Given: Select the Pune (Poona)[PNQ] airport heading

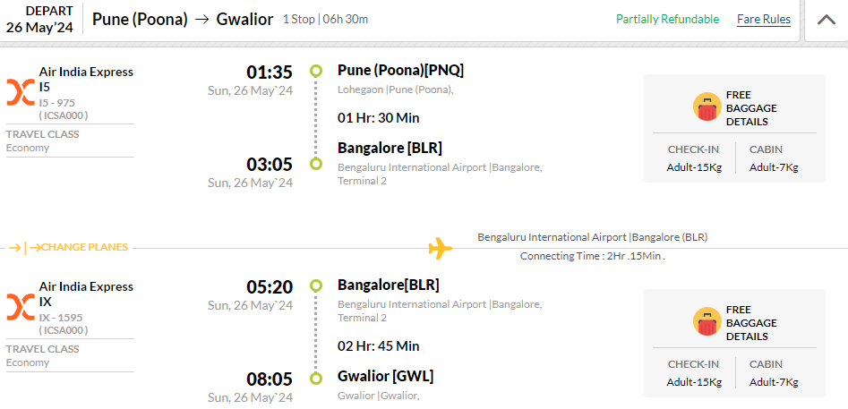Looking at the screenshot, I should coord(401,70).
